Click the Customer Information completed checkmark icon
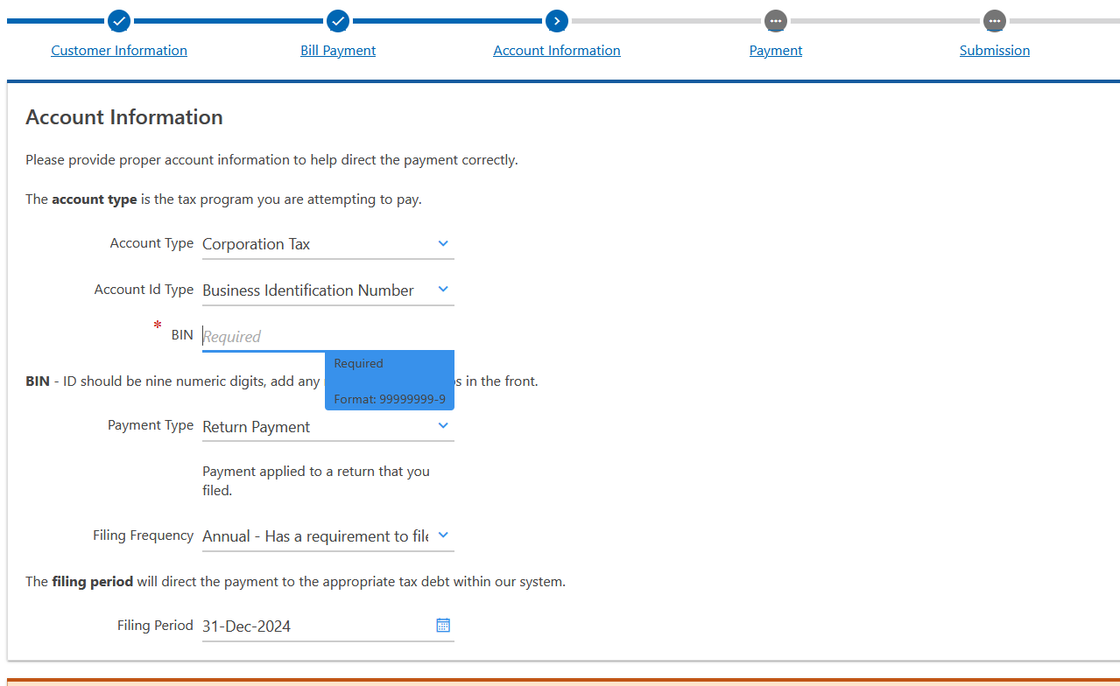The width and height of the screenshot is (1120, 686). click(118, 21)
